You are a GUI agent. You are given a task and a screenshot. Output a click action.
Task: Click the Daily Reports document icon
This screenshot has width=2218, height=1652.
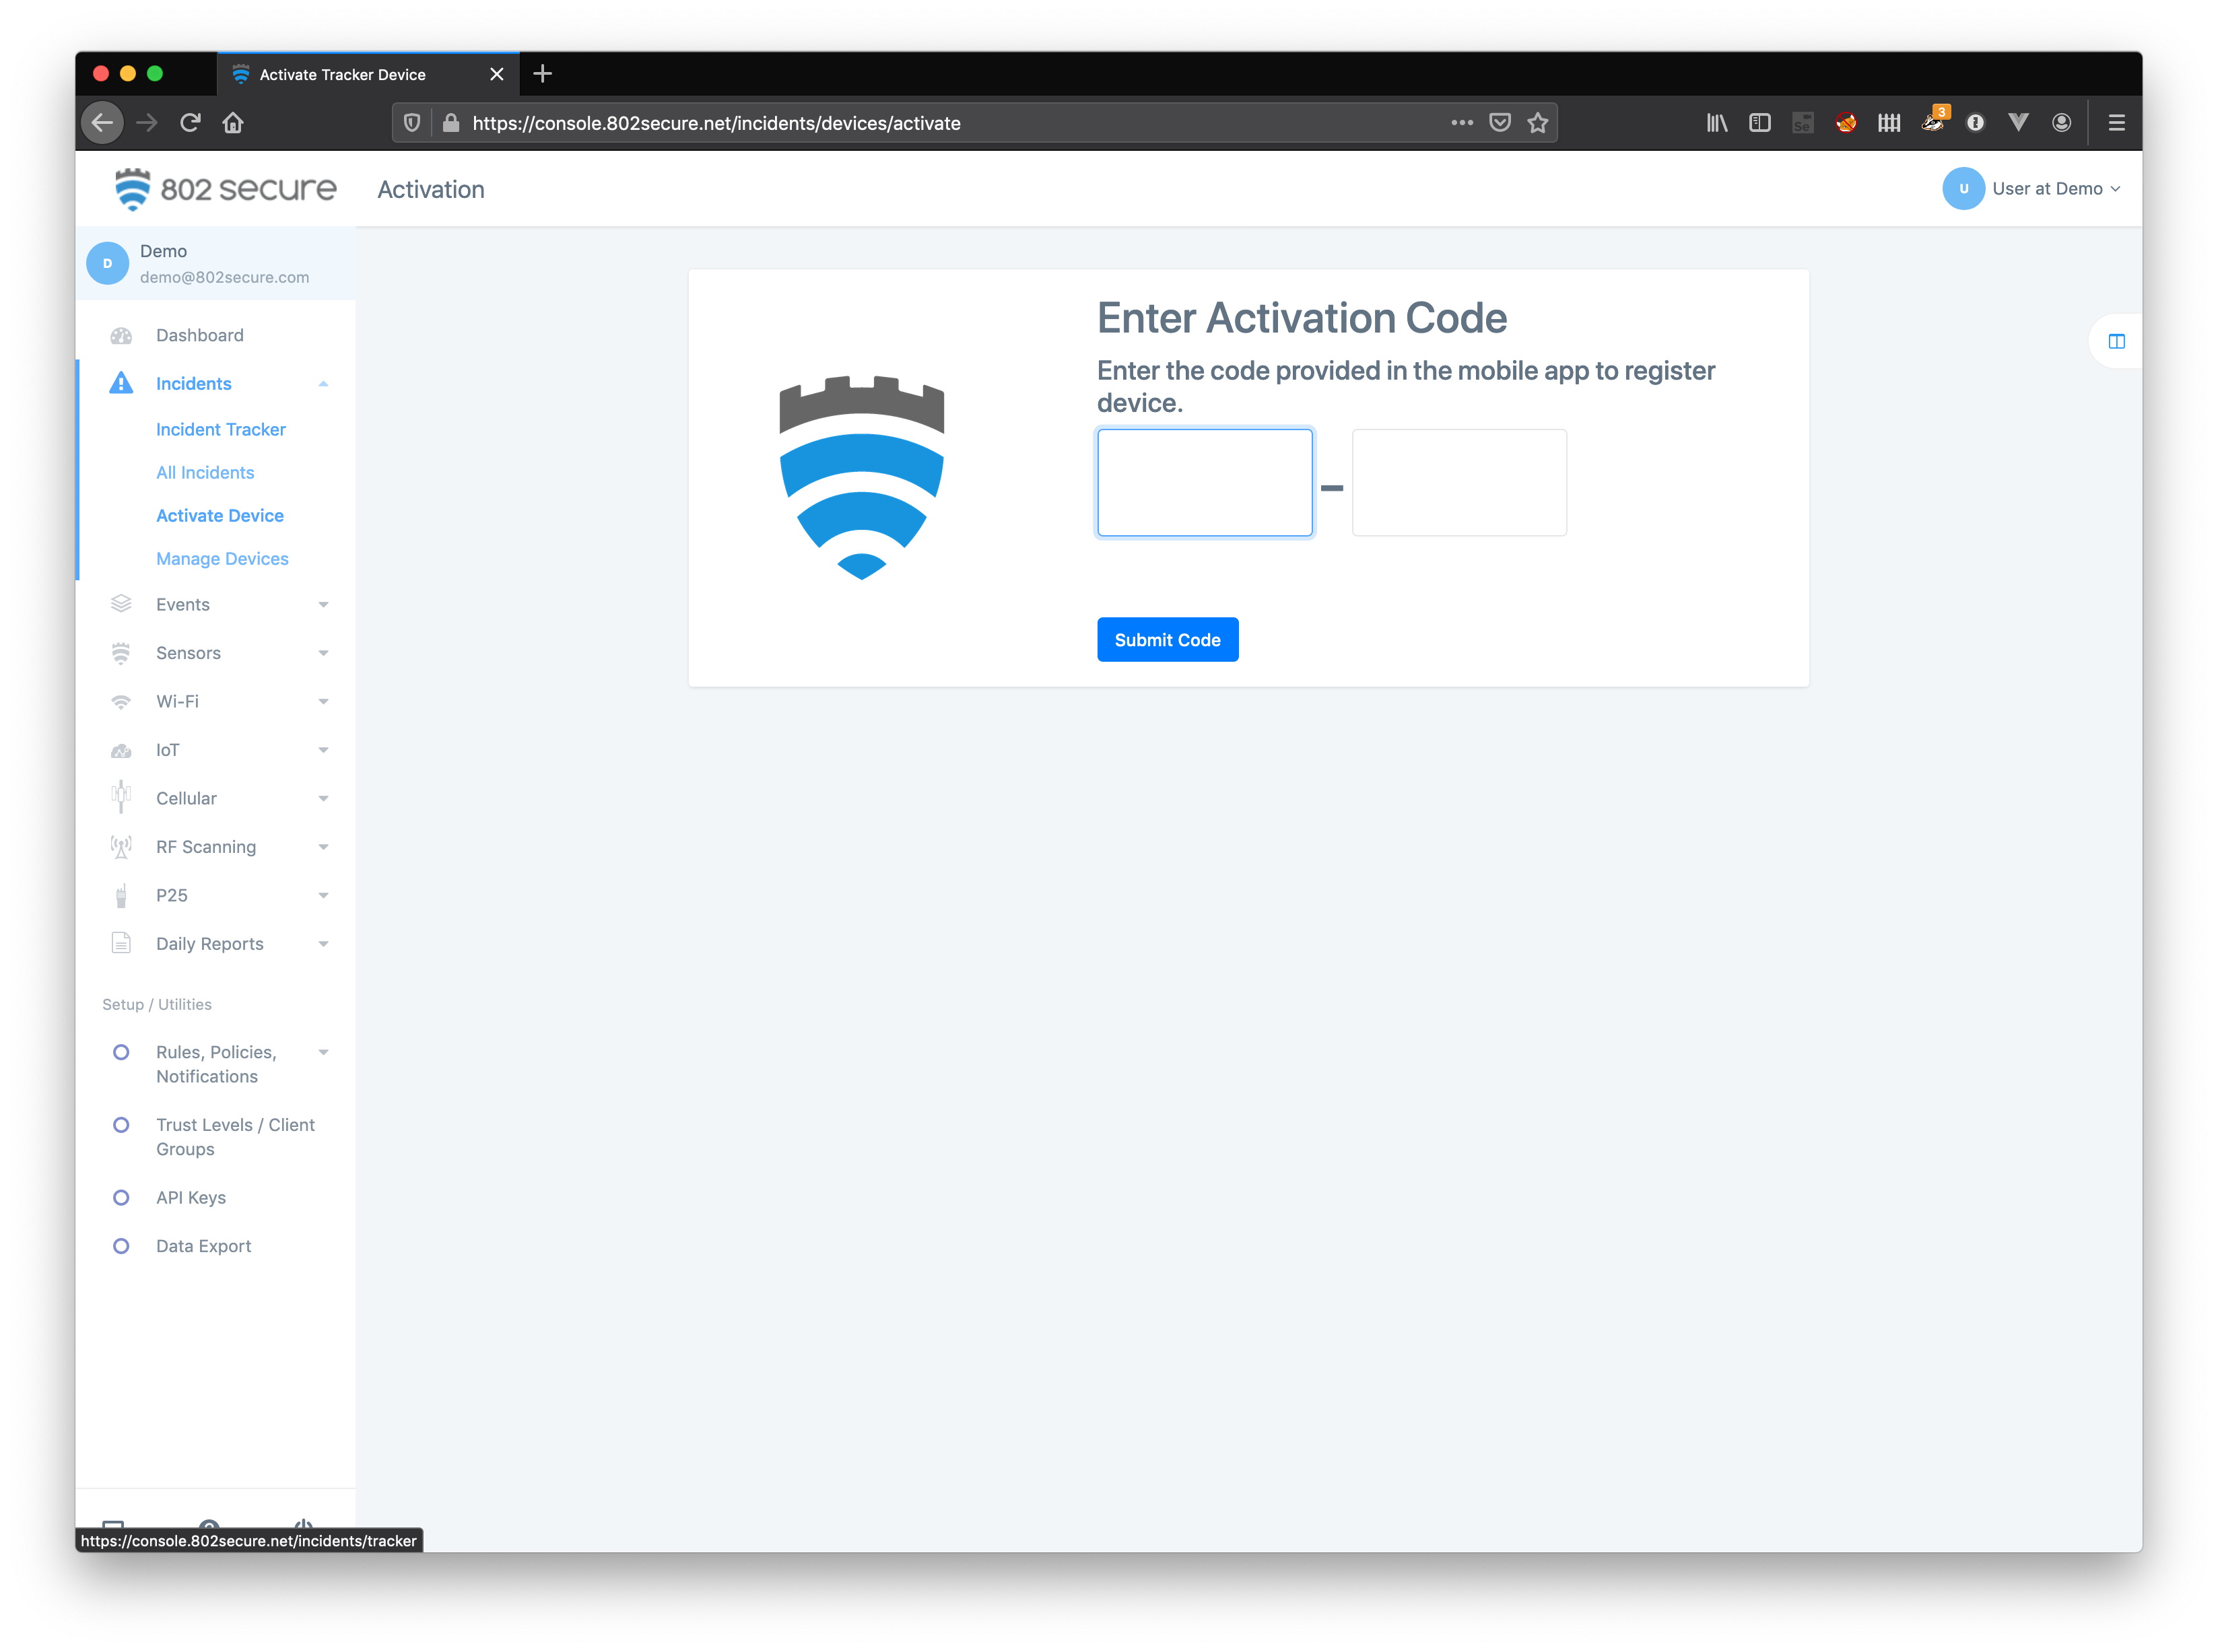pos(121,944)
